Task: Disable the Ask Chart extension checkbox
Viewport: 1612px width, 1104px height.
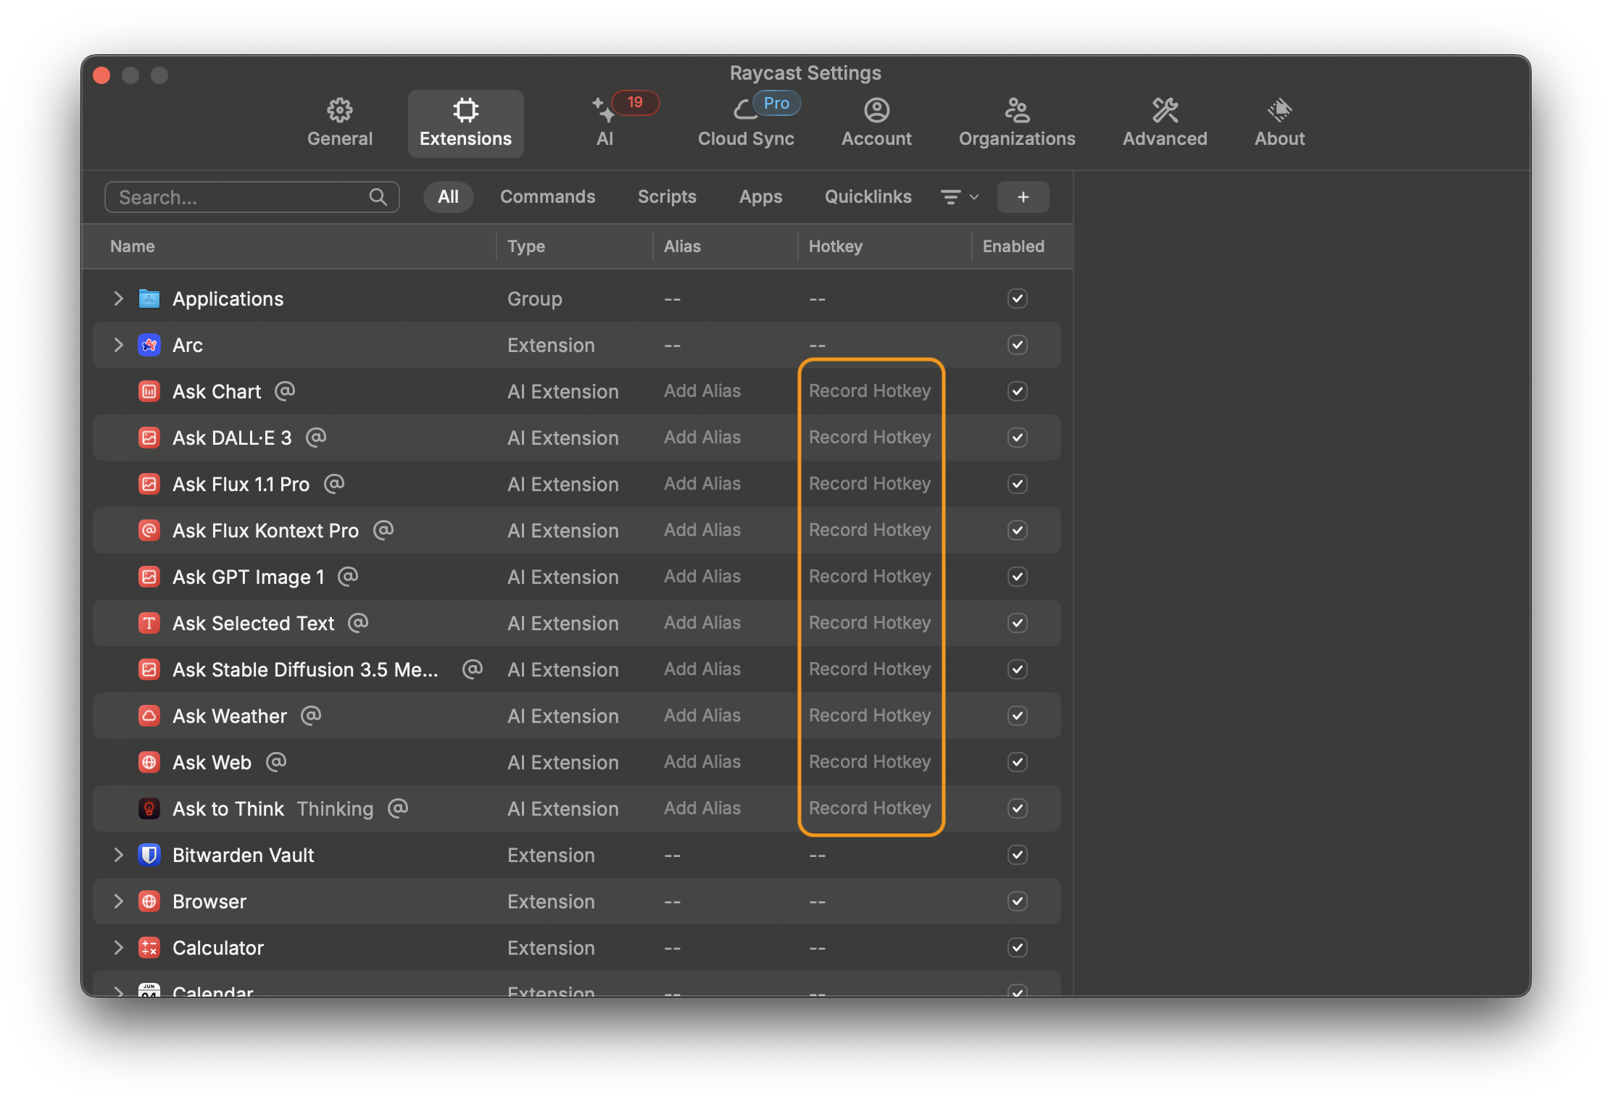Action: 1017,391
